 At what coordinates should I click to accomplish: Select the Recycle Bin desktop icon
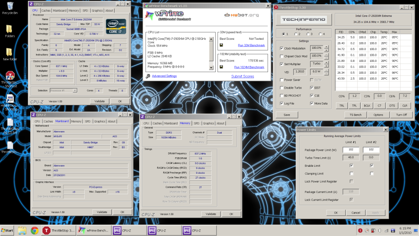click(x=10, y=8)
